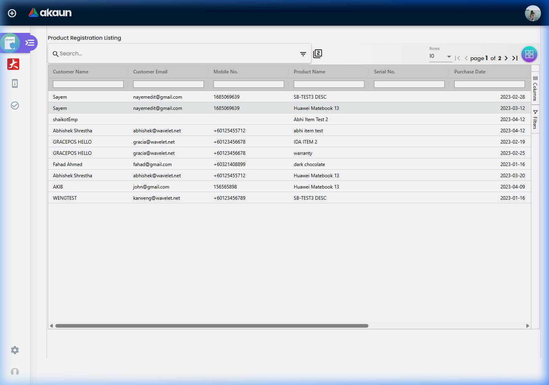Screen dimensions: 549x385
Task: Open the duplicate pages icon beside the search bar
Action: [317, 53]
